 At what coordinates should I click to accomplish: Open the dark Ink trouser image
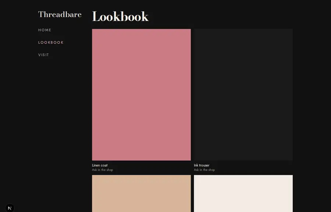coord(243,95)
